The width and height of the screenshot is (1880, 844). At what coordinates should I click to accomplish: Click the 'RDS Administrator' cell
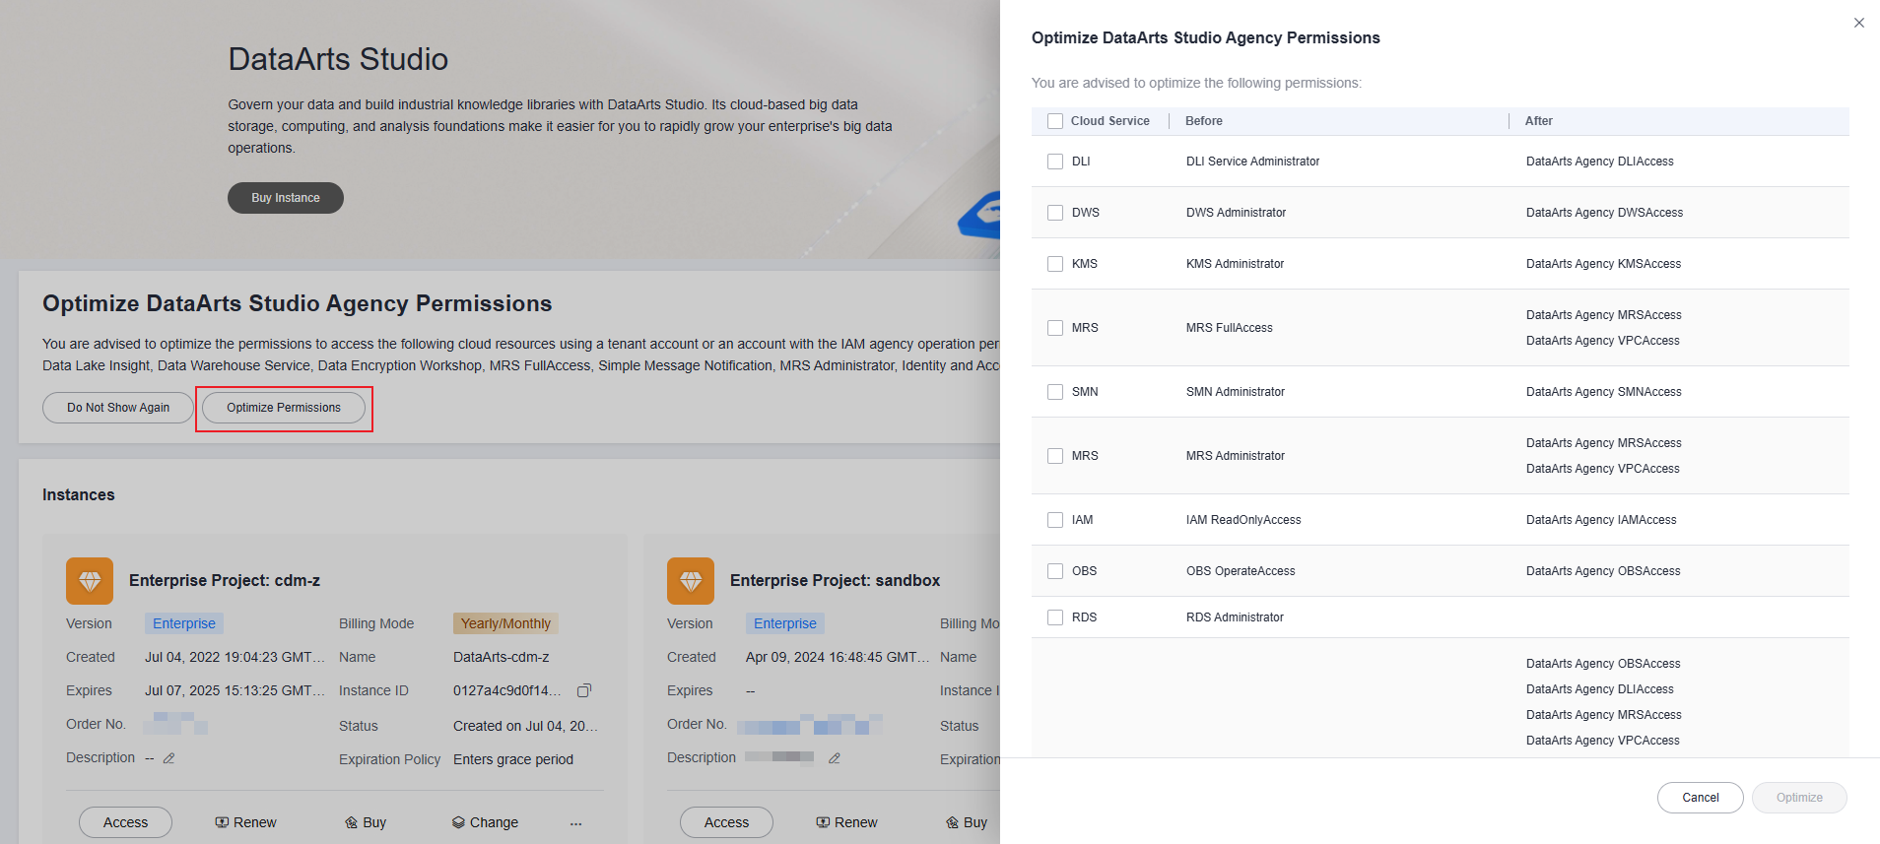coord(1235,617)
